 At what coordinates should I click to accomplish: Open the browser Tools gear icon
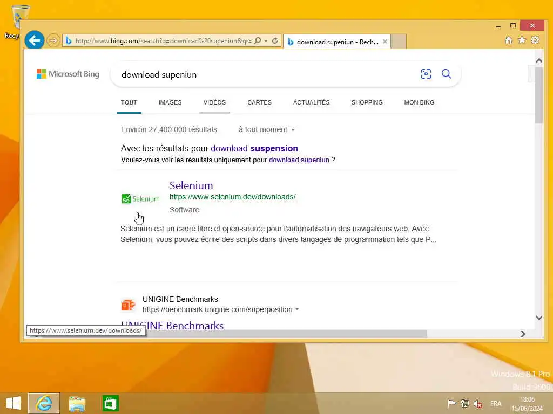(x=535, y=40)
